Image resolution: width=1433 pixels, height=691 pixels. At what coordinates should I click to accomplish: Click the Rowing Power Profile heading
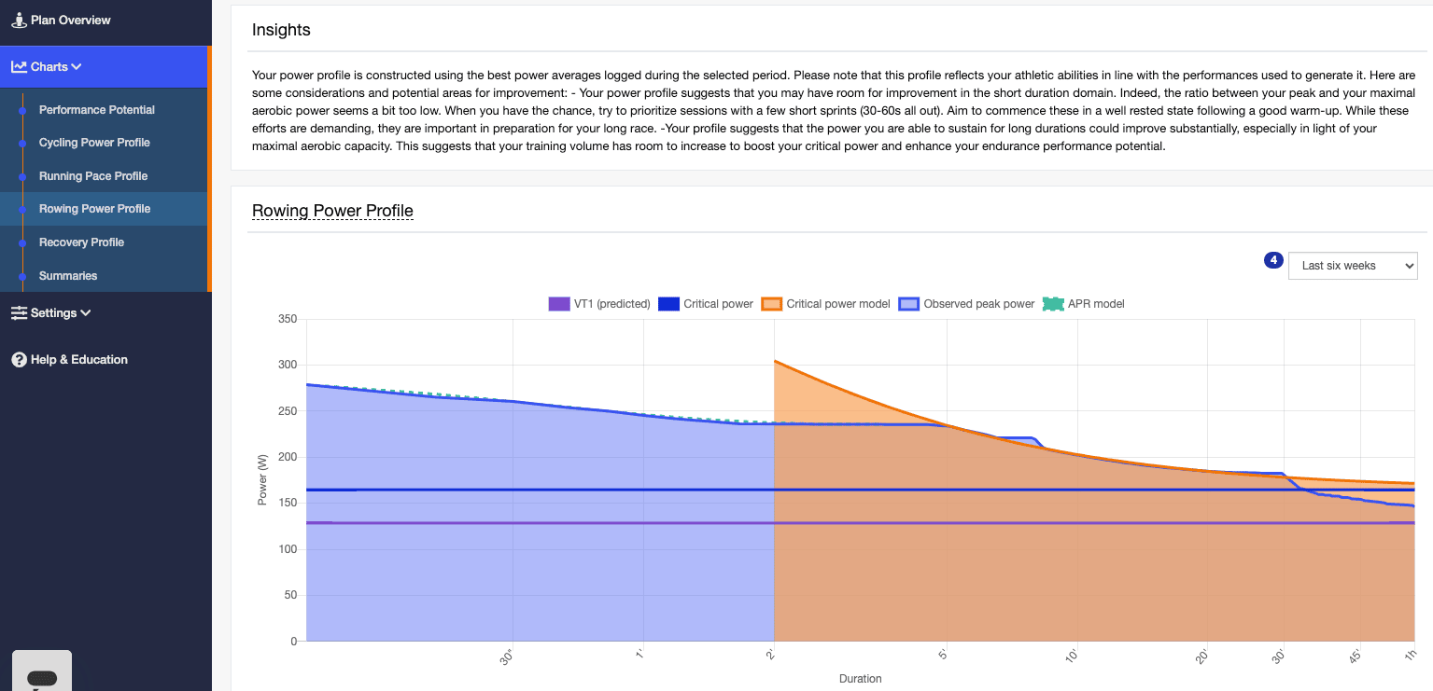pos(332,211)
